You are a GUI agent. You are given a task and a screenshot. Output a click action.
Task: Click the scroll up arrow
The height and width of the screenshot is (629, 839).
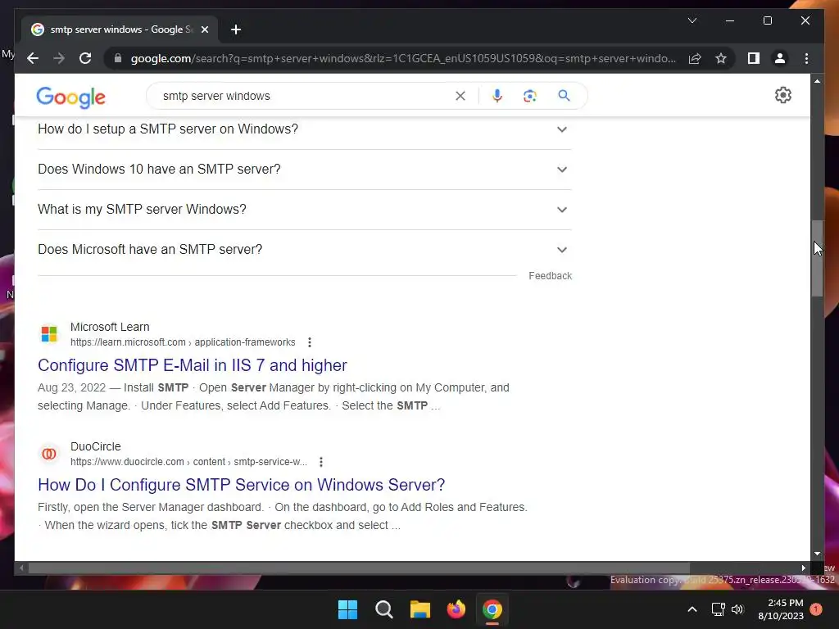pos(817,81)
